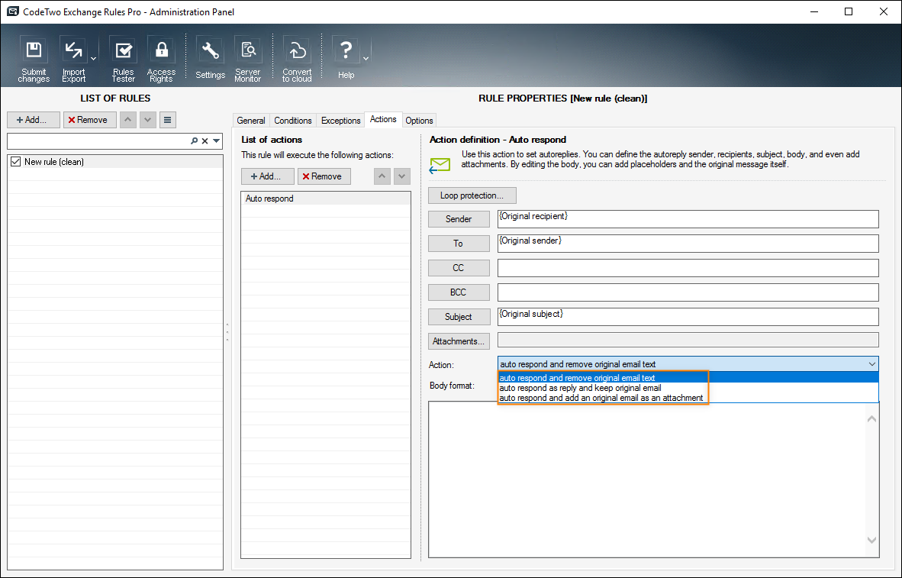The image size is (902, 578).
Task: Select the Actions tab
Action: (383, 119)
